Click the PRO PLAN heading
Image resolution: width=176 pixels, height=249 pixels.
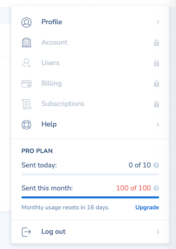[37, 151]
